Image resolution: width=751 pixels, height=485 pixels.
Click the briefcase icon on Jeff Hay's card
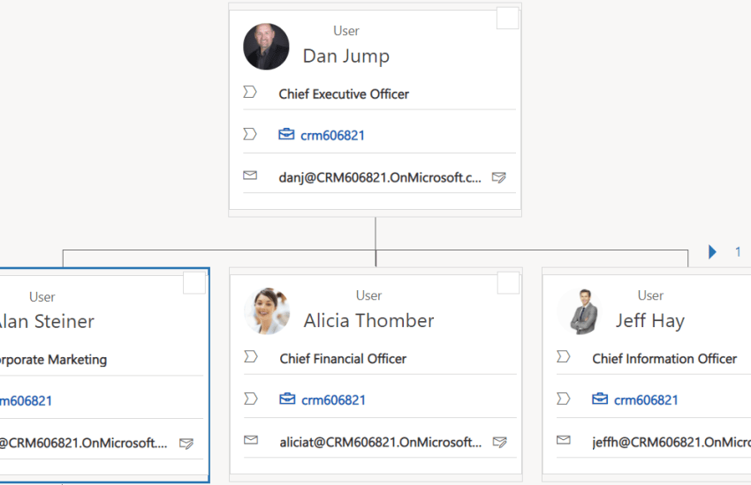click(600, 399)
